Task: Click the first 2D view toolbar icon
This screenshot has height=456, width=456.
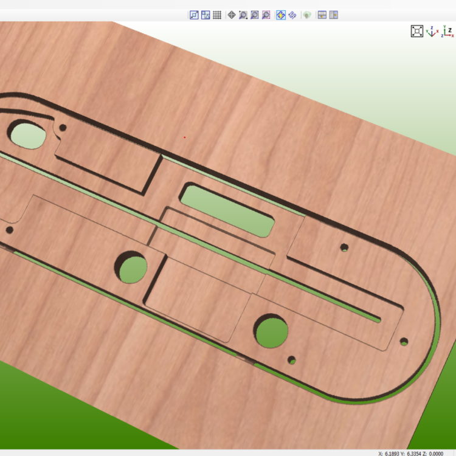Action: [194, 15]
